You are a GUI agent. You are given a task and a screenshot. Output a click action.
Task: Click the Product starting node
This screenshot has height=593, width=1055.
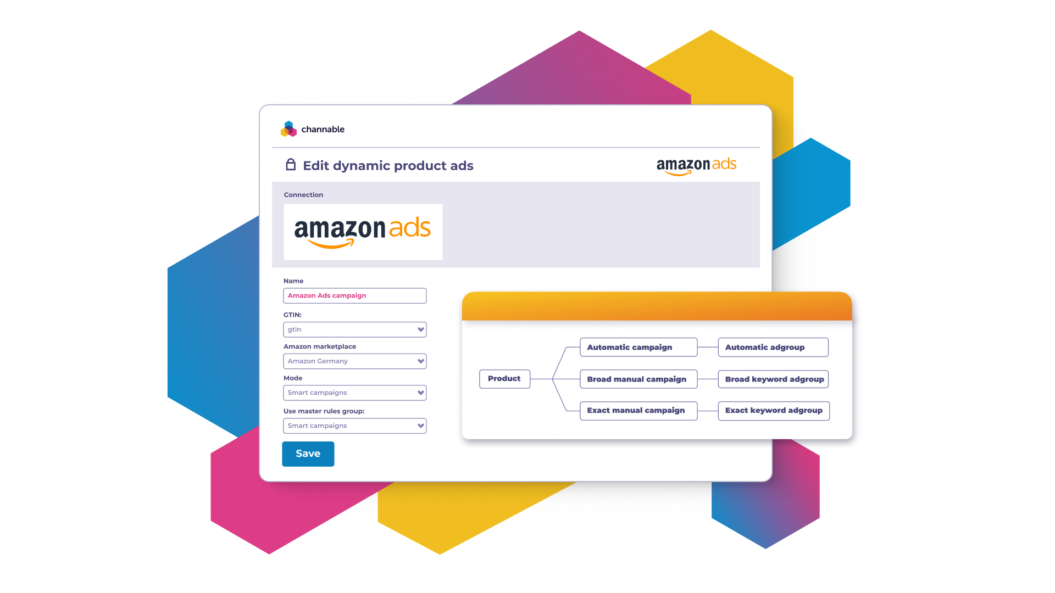(505, 379)
